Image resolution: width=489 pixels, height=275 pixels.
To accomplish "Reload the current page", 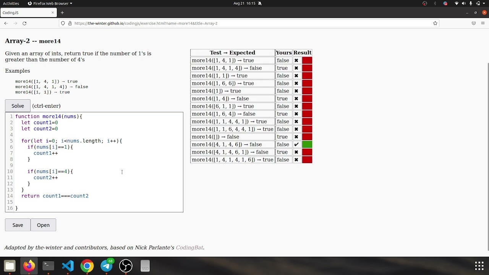I will (x=24, y=23).
